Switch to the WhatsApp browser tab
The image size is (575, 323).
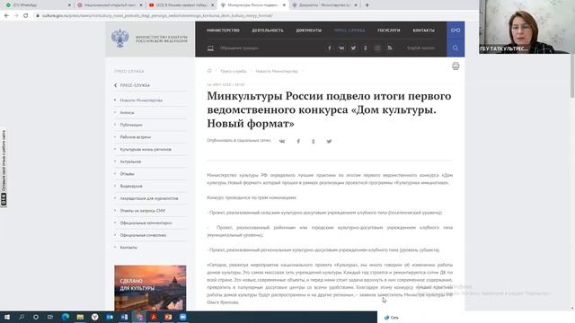tap(37, 5)
